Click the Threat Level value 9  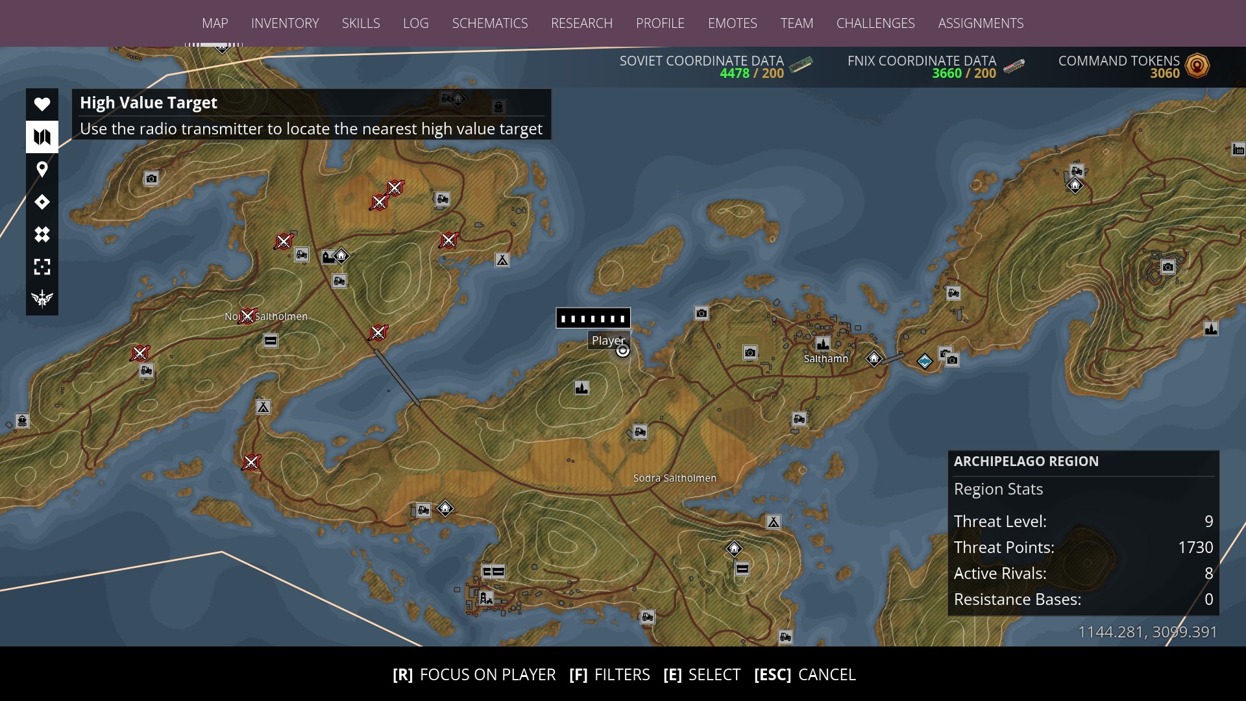coord(1209,521)
